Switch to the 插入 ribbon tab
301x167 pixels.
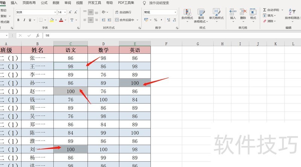point(14,3)
